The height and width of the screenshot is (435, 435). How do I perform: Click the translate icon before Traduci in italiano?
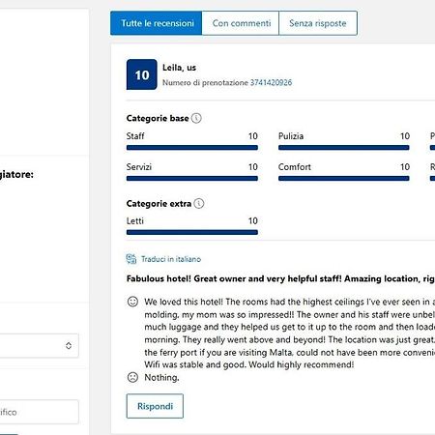(x=131, y=259)
